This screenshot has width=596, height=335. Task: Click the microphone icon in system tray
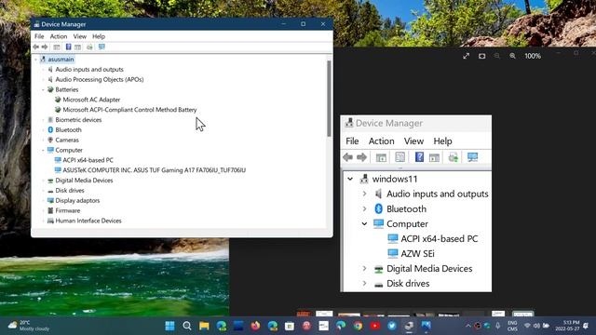point(497,326)
